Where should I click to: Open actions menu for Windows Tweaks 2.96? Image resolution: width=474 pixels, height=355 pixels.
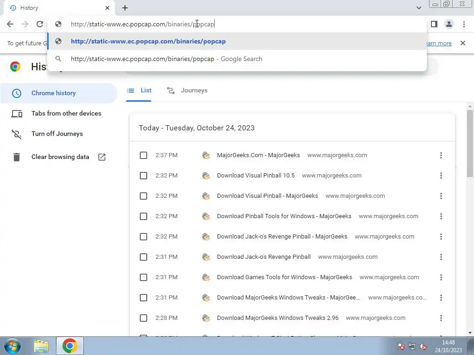pyautogui.click(x=441, y=318)
